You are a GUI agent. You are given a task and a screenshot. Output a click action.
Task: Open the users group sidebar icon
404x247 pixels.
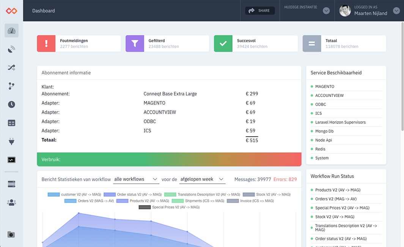11,203
